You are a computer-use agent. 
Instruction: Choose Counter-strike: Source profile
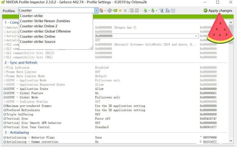(56, 42)
